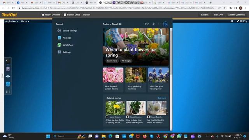Go to Floor 1 Overview
Image resolution: width=249 pixels, height=140 pixels.
click(51, 15)
